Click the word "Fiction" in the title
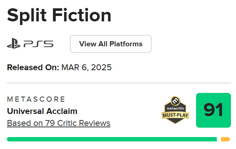The width and height of the screenshot is (236, 149). click(x=85, y=15)
